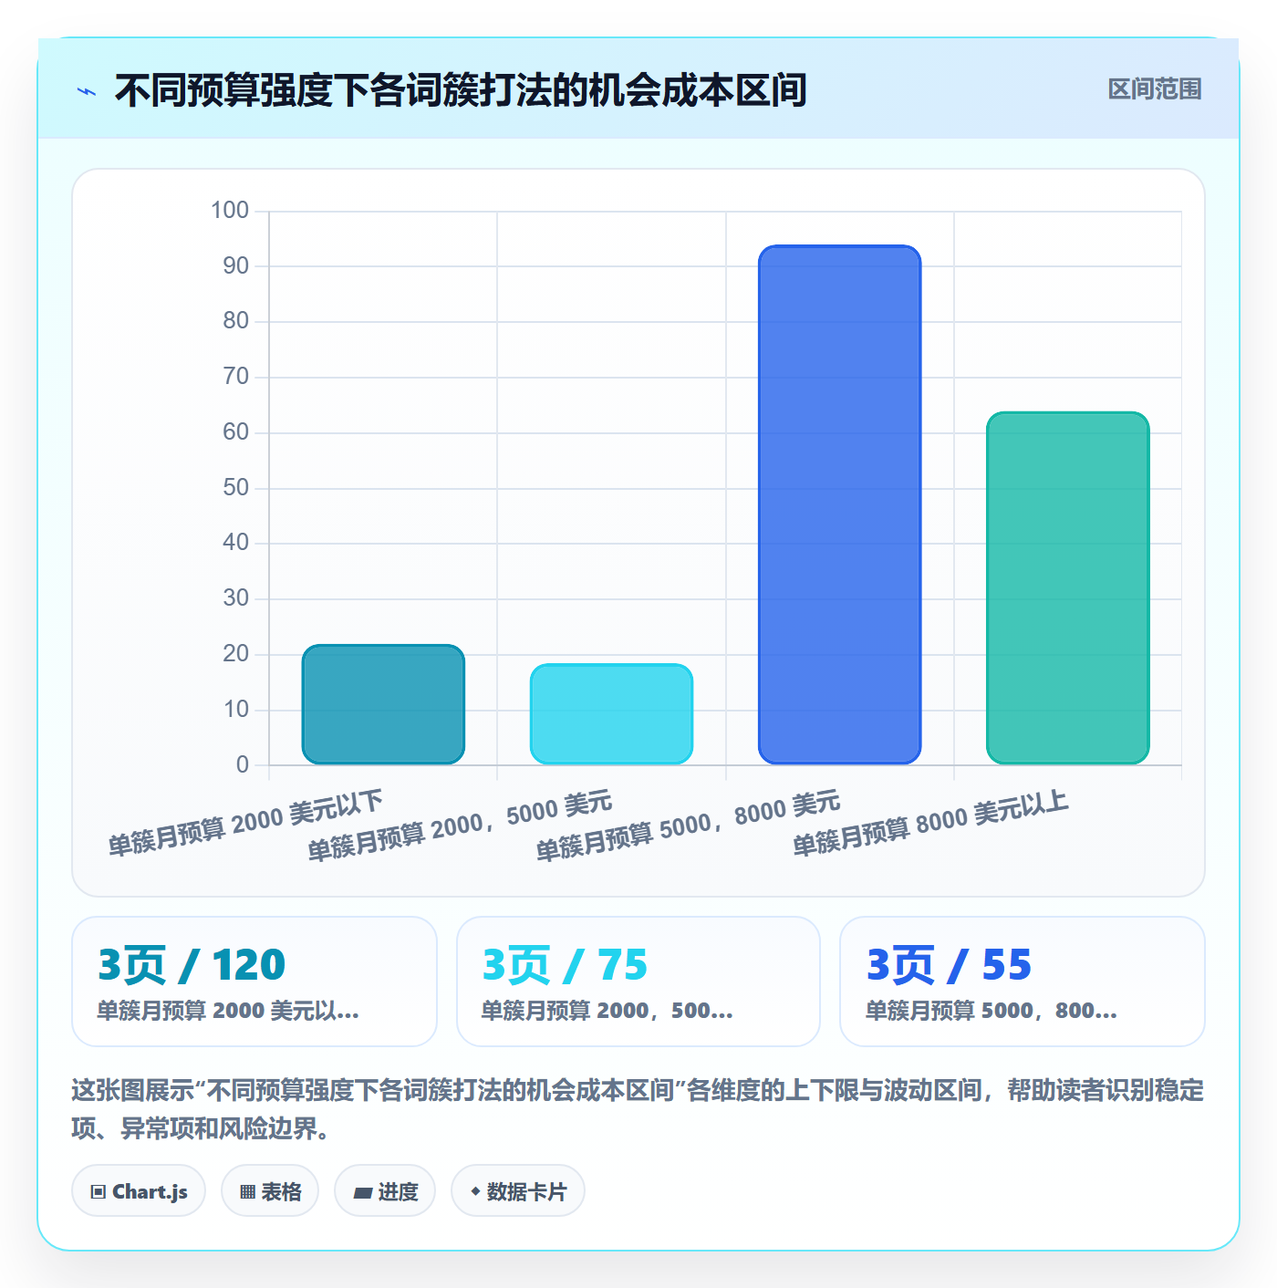Select the 数据卡片 tag

point(518,1190)
